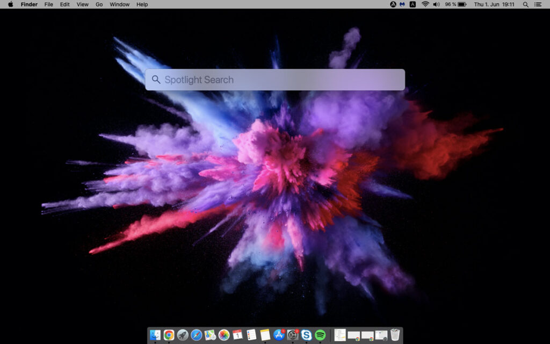The width and height of the screenshot is (550, 344).
Task: Launch Spotify
Action: tap(319, 334)
